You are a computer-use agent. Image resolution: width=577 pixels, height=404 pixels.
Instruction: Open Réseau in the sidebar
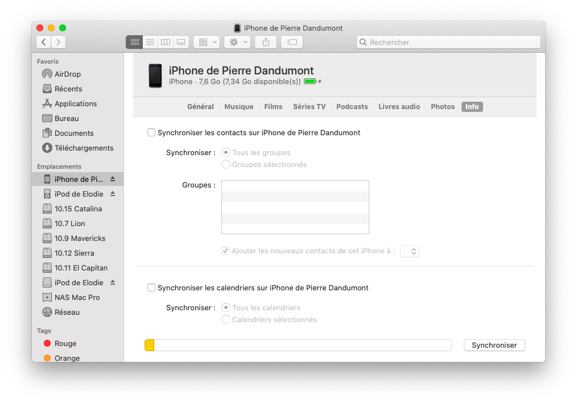coord(77,312)
